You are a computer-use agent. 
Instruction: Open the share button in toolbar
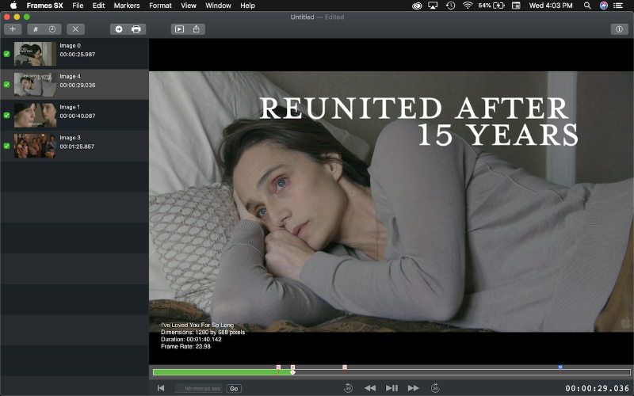(x=197, y=29)
